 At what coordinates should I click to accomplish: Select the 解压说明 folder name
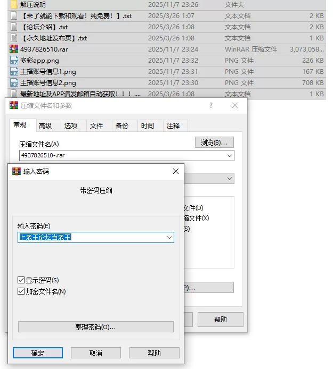point(33,4)
